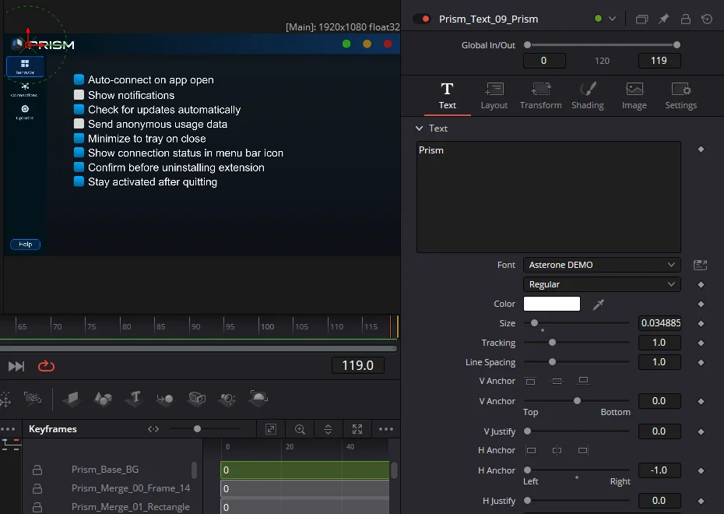Click the Size slider handle
Image resolution: width=724 pixels, height=514 pixels.
pos(534,323)
